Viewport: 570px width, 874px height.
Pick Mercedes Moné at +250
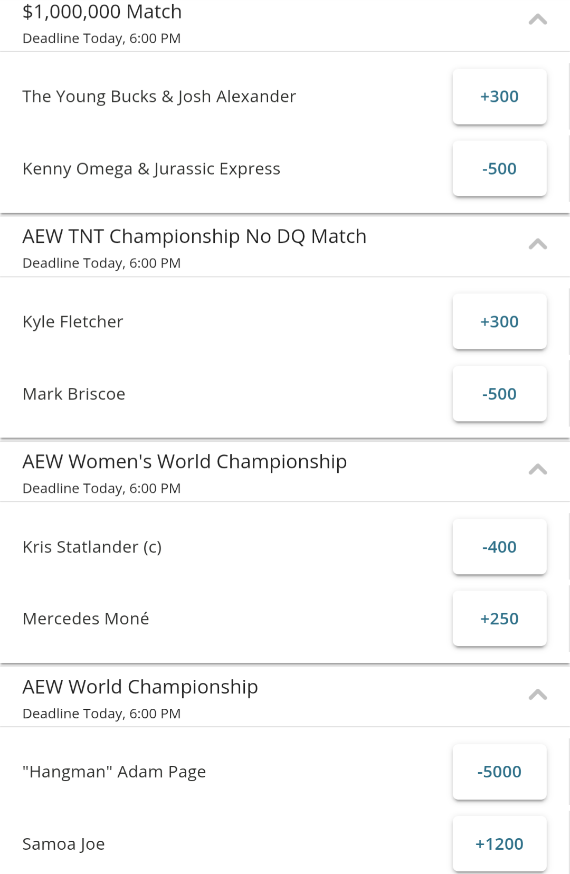click(x=499, y=619)
